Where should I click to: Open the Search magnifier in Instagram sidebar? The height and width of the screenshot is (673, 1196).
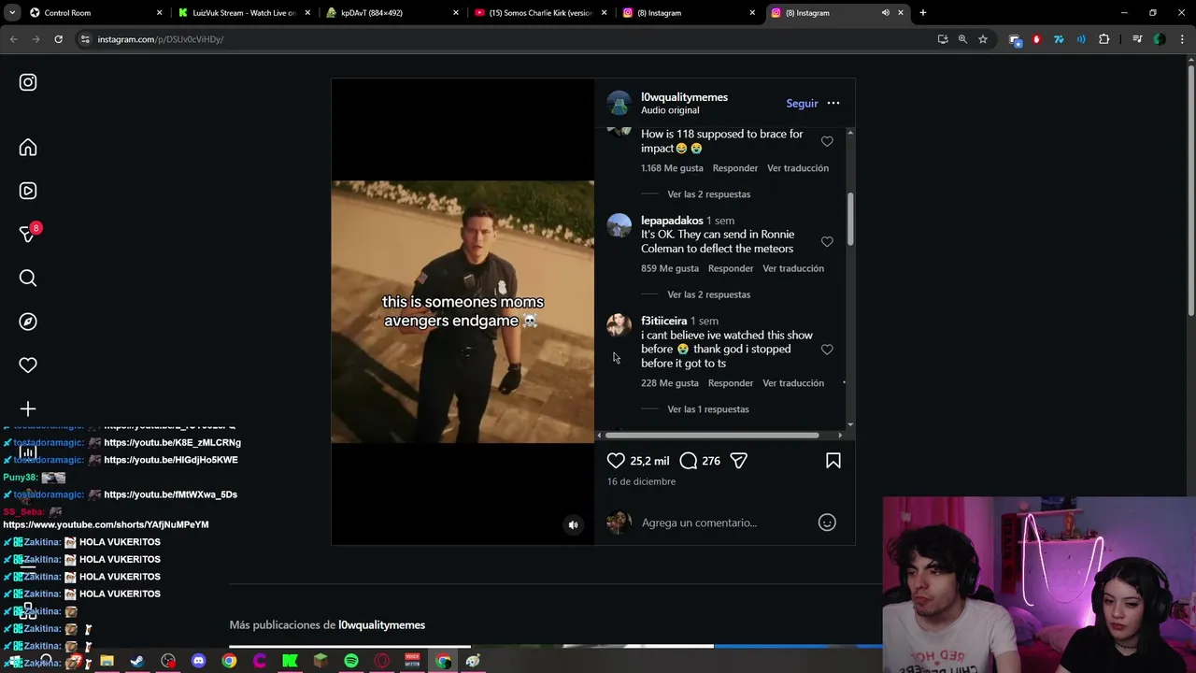[x=28, y=278]
